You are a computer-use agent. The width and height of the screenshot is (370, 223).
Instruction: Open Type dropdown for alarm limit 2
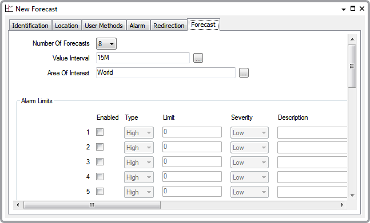(139, 148)
